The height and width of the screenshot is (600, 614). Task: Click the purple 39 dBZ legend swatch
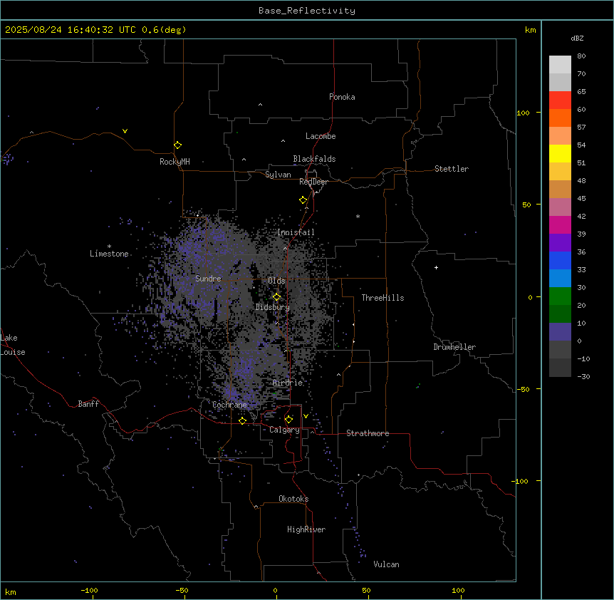point(560,243)
